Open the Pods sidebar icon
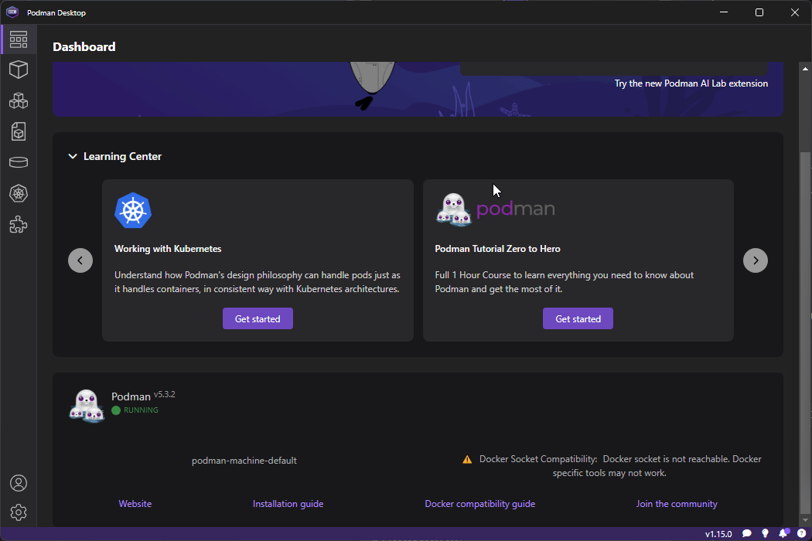This screenshot has height=541, width=812. pos(19,100)
